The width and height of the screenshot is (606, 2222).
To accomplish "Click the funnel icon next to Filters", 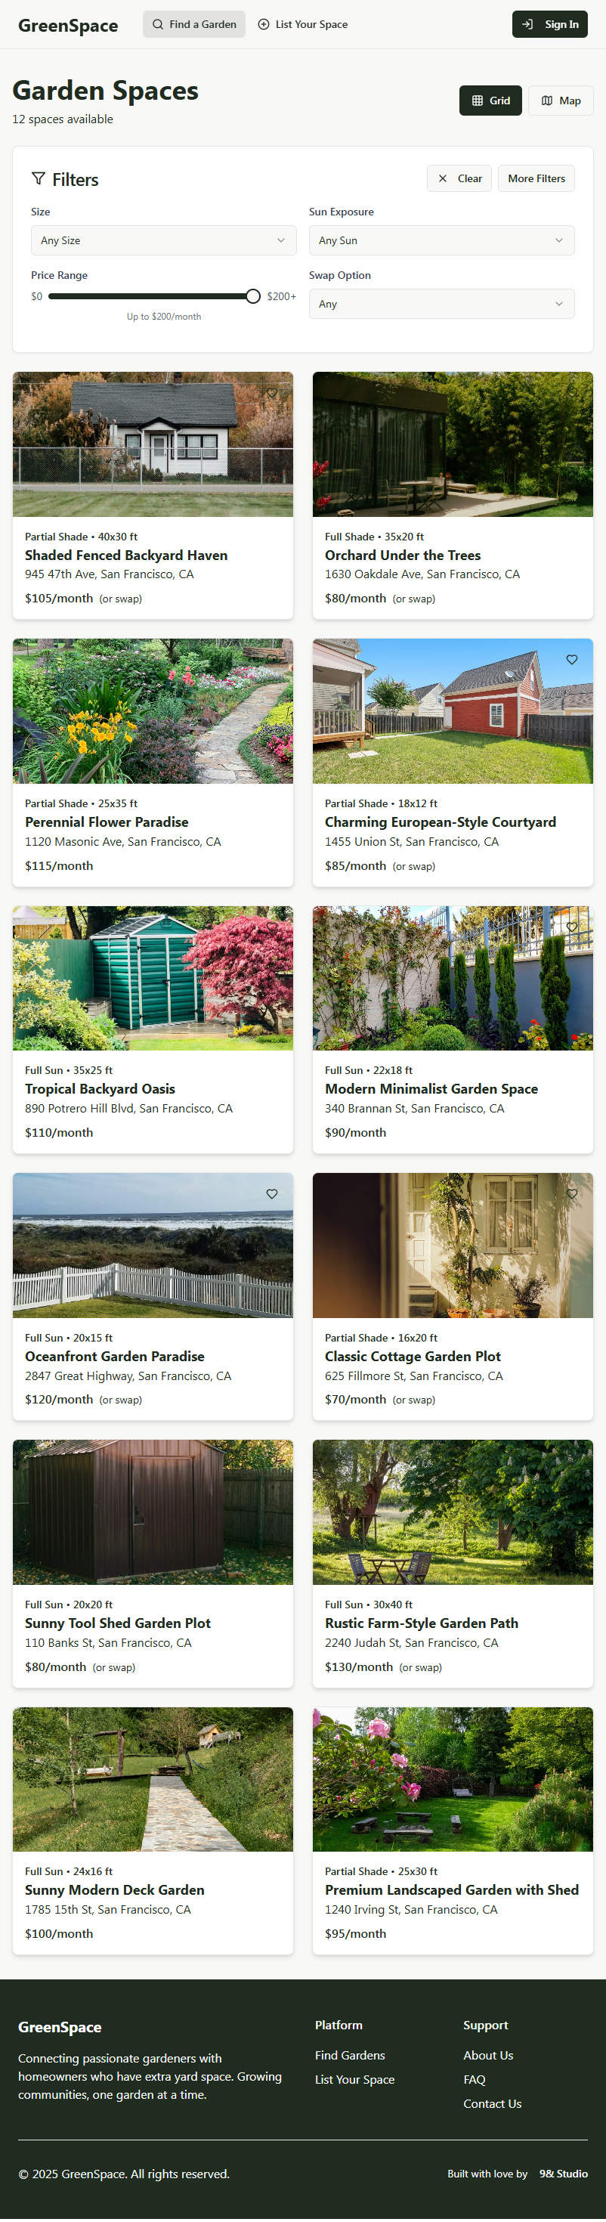I will (39, 178).
